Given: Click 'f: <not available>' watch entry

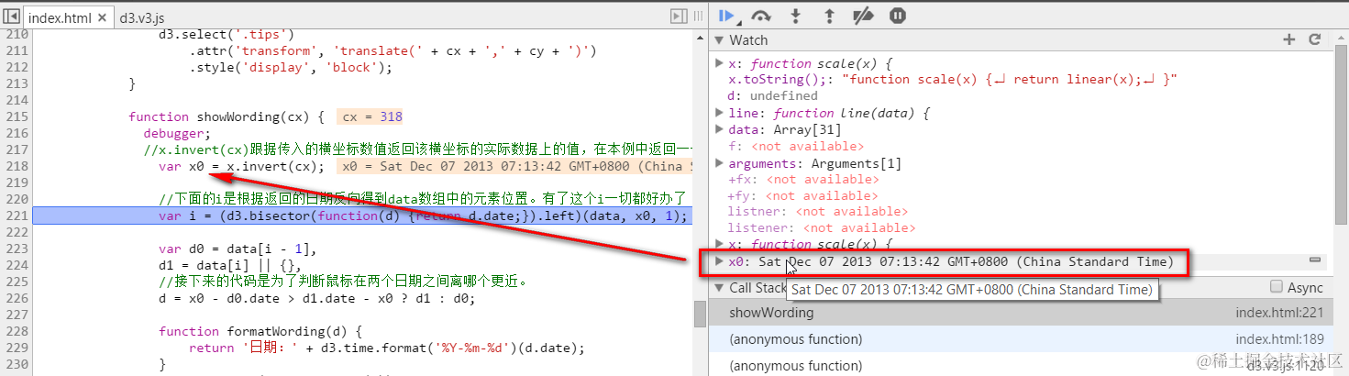Looking at the screenshot, I should (x=796, y=146).
